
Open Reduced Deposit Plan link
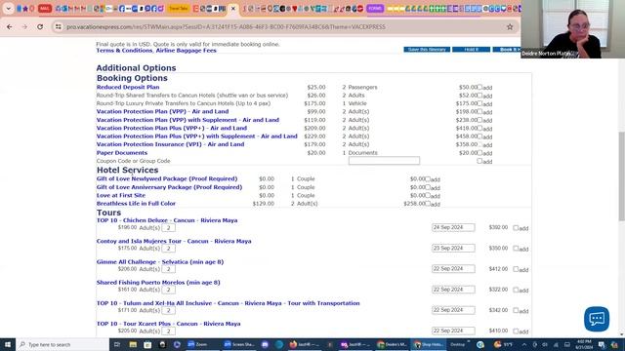click(x=128, y=87)
